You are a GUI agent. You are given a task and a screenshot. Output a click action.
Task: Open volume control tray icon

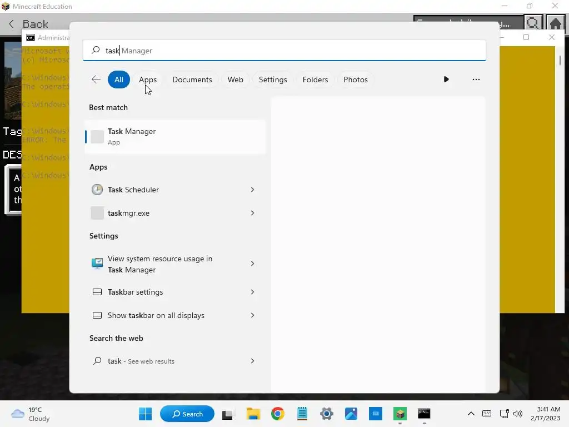(x=518, y=414)
